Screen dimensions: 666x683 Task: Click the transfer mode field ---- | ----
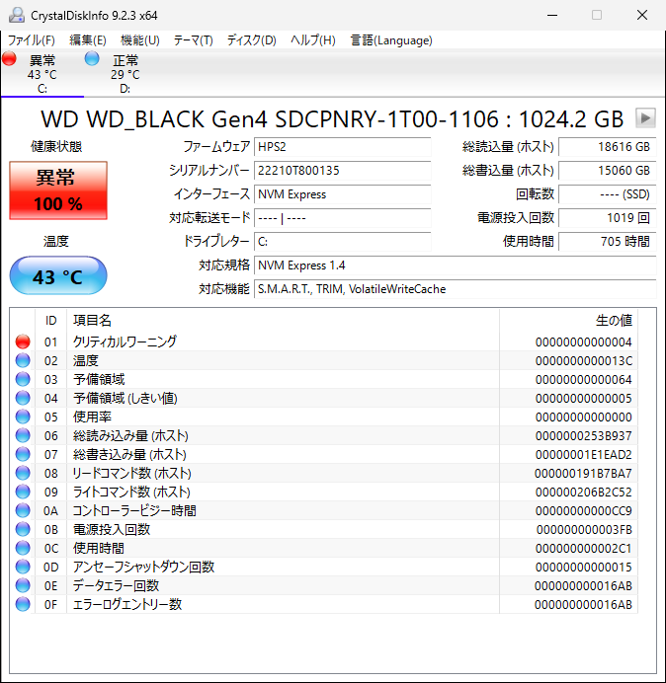click(342, 218)
